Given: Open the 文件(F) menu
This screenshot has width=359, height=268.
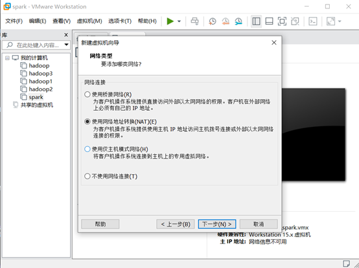Looking at the screenshot, I should (14, 21).
